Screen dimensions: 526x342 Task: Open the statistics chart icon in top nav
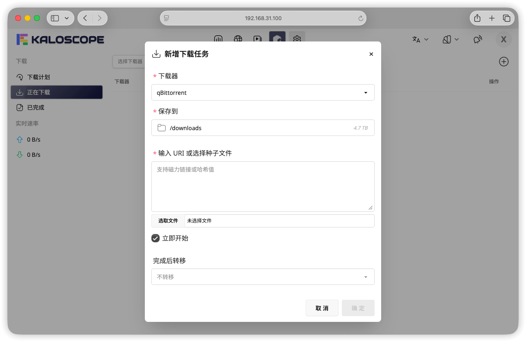coord(218,39)
